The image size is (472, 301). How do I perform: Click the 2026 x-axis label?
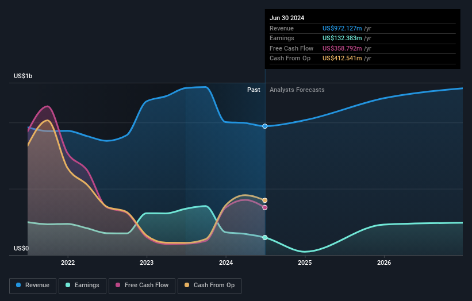click(x=384, y=263)
